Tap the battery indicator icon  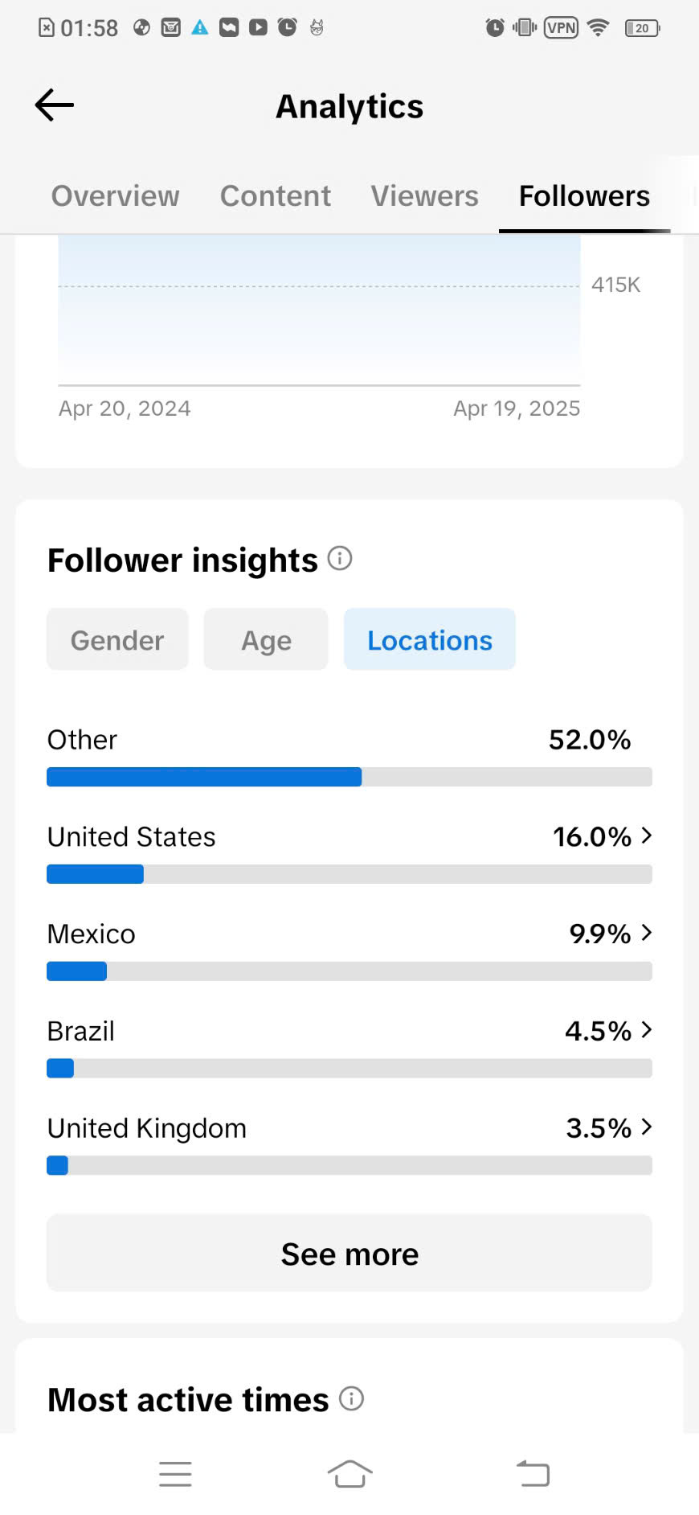click(642, 28)
